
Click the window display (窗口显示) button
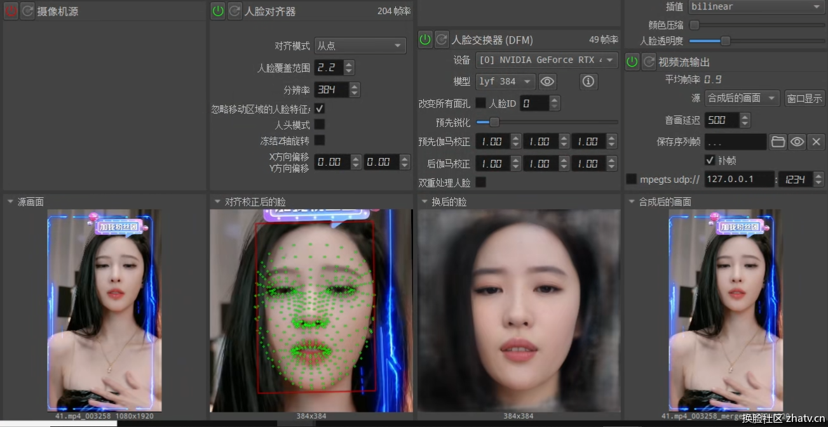(x=804, y=98)
